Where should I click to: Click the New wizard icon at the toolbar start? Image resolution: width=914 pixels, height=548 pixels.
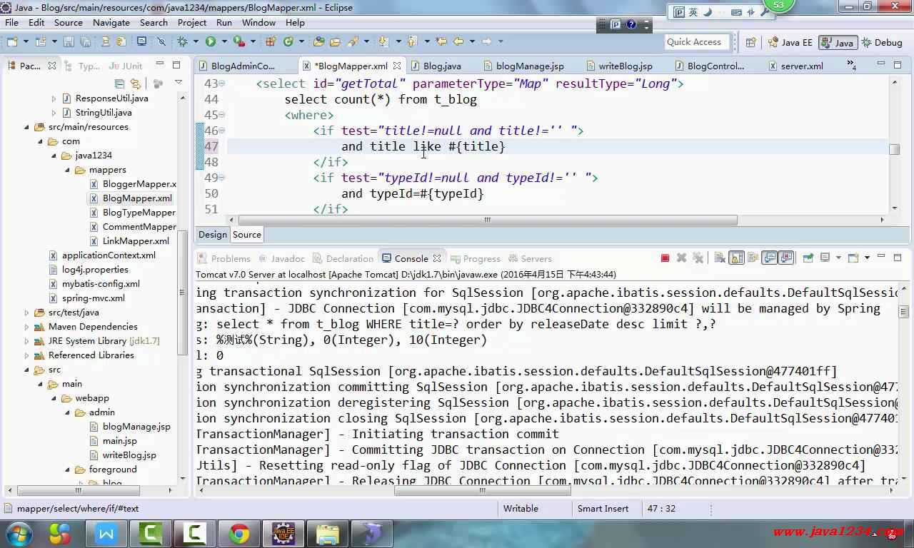click(x=12, y=41)
